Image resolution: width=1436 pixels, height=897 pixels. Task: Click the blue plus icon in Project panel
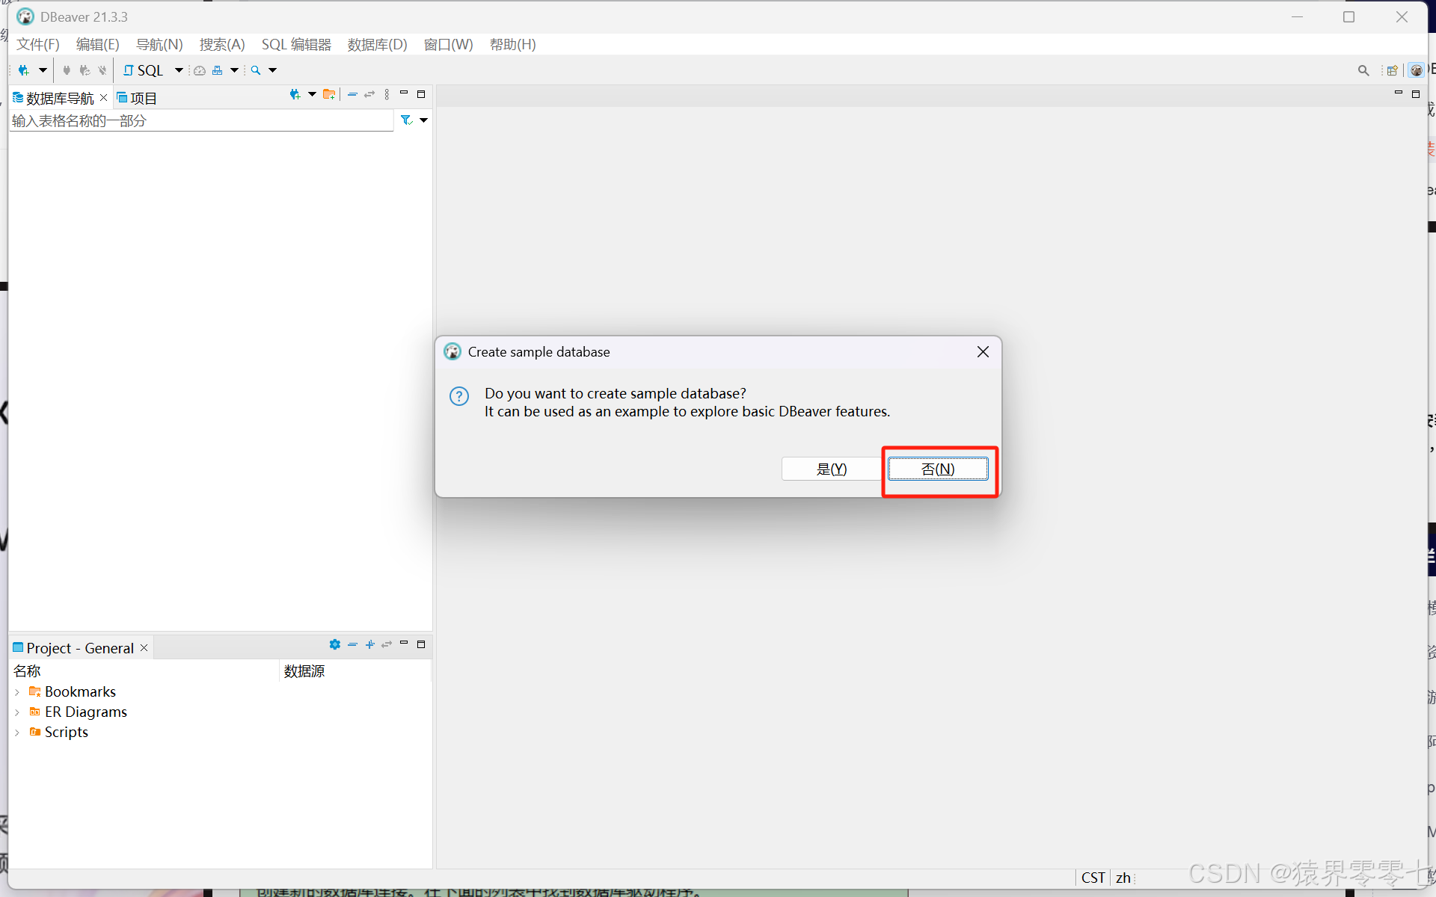coord(369,644)
